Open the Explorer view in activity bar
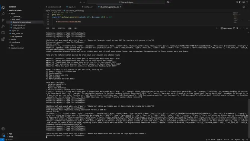Image resolution: width=250 pixels, height=141 pixels. click(x=3, y=8)
